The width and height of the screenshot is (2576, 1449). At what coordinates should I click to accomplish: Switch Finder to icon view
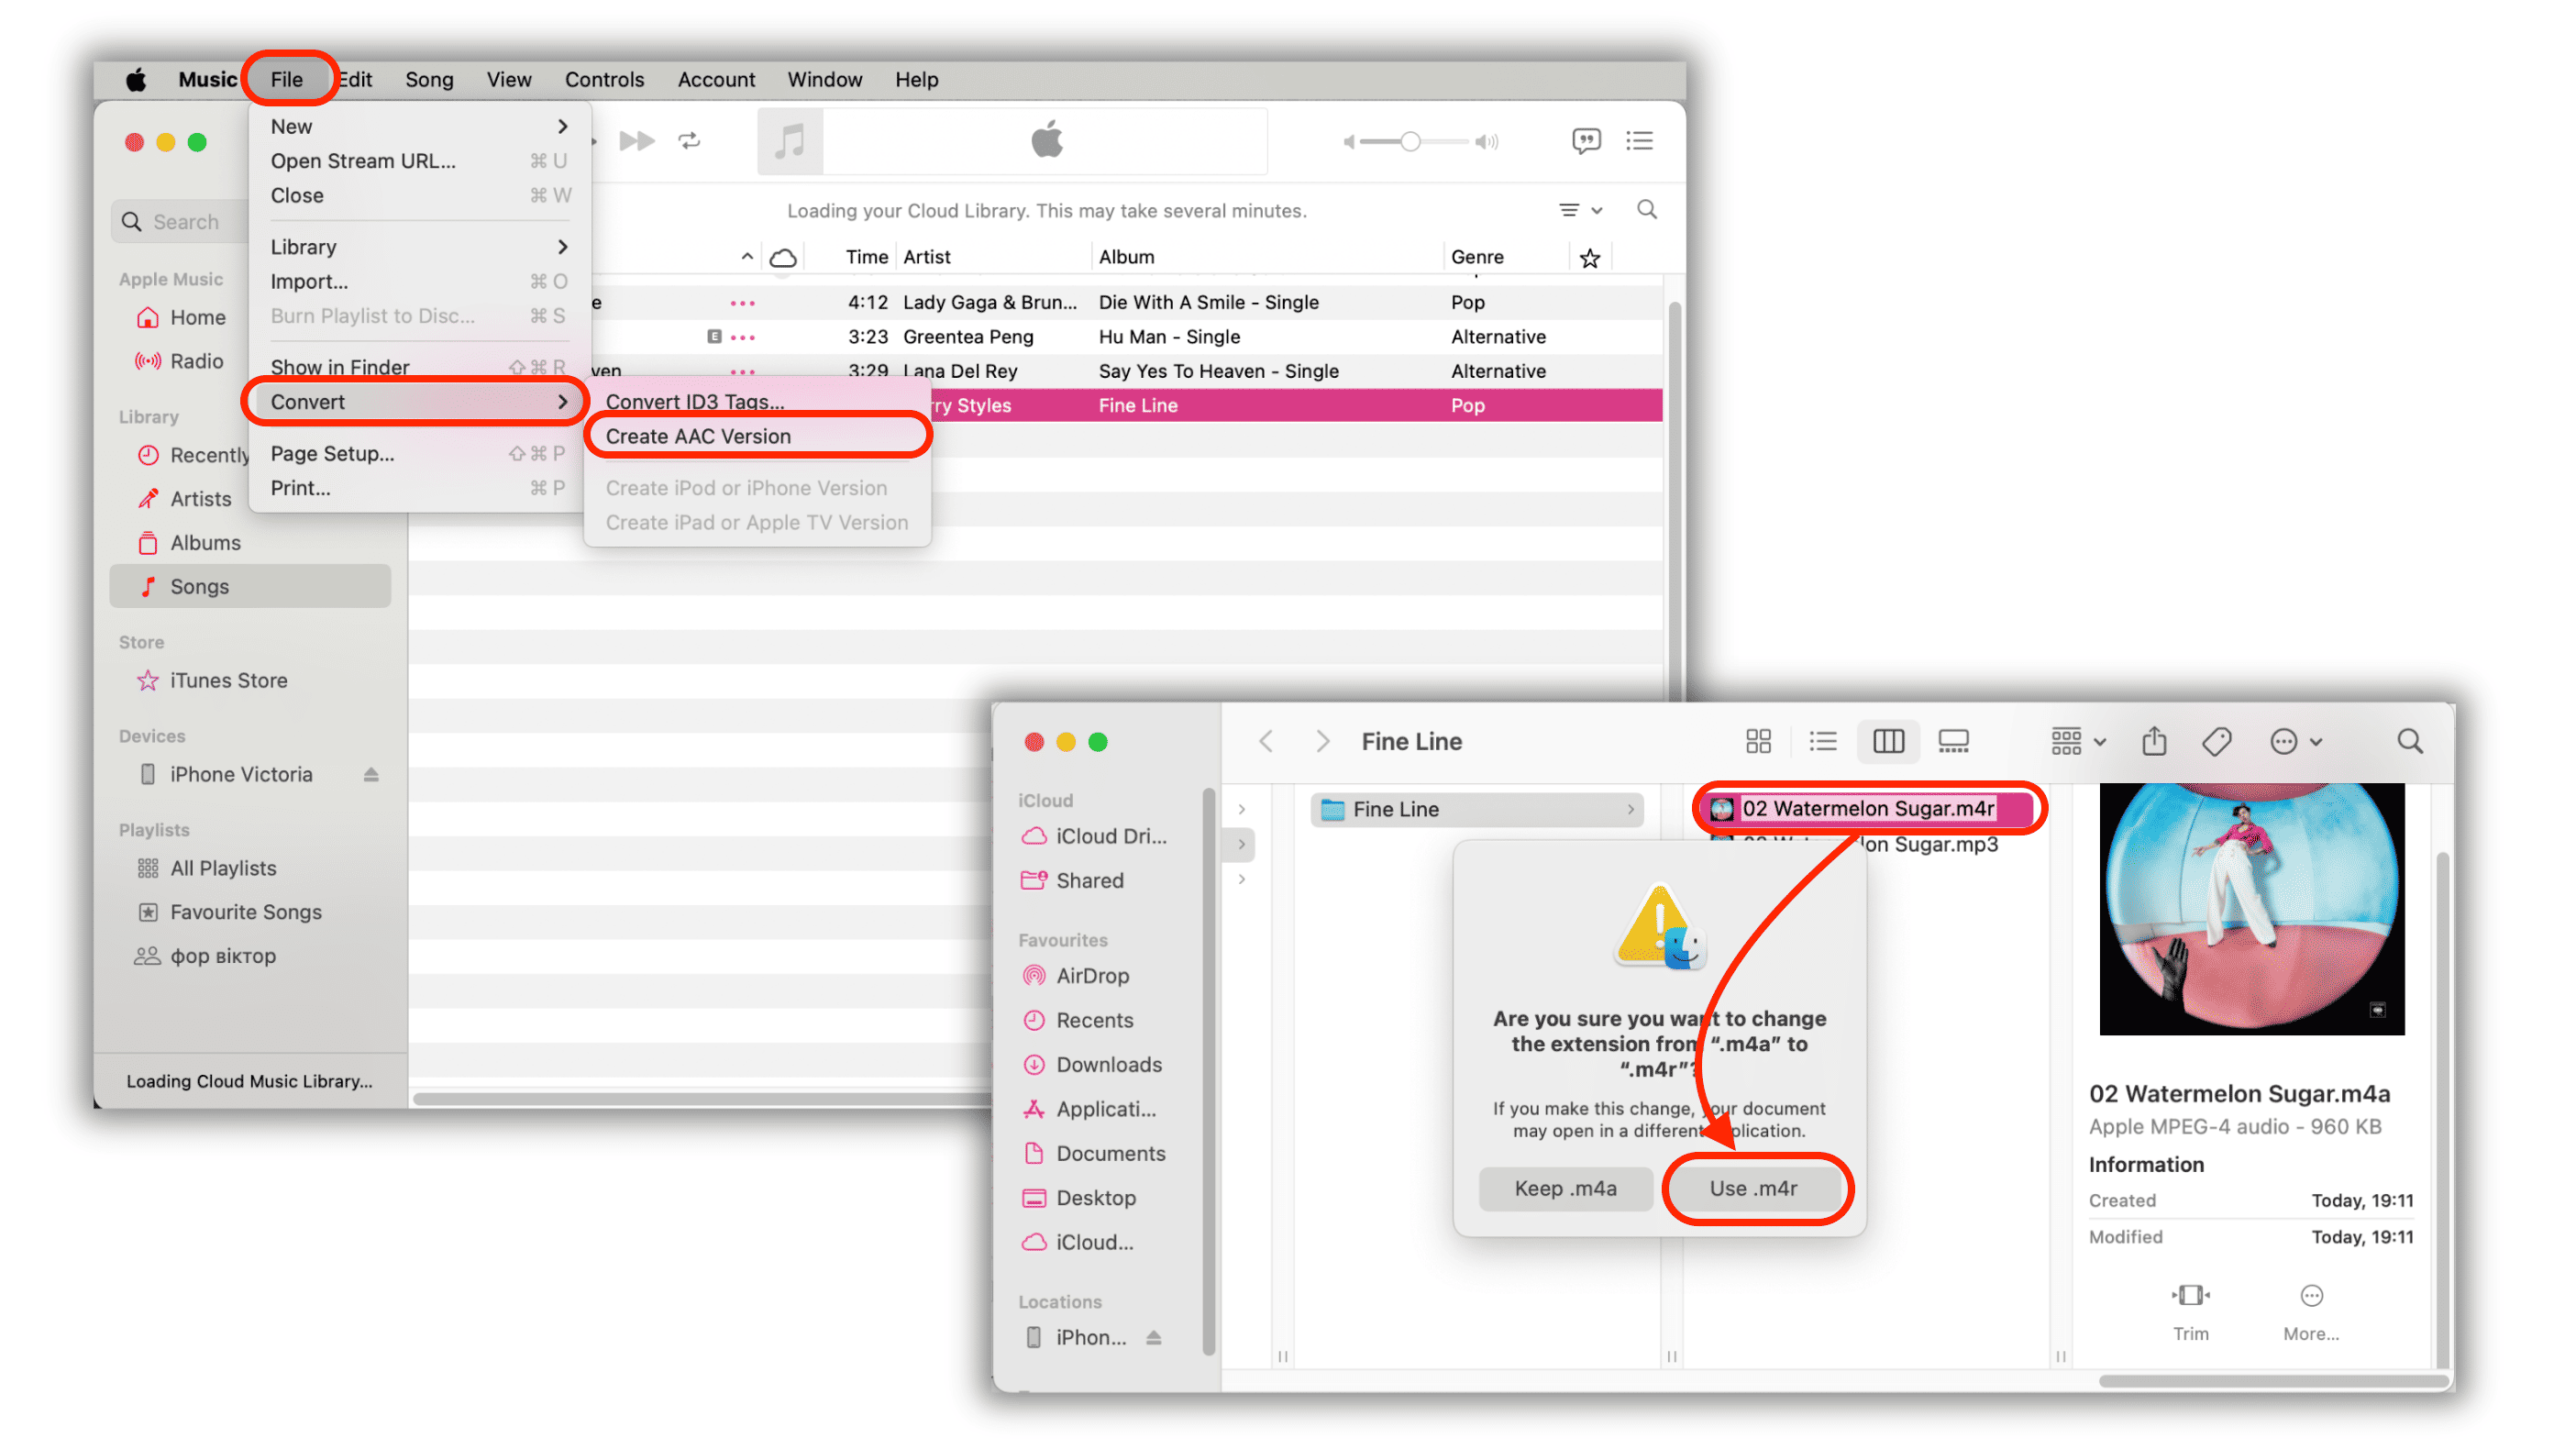pos(1758,741)
